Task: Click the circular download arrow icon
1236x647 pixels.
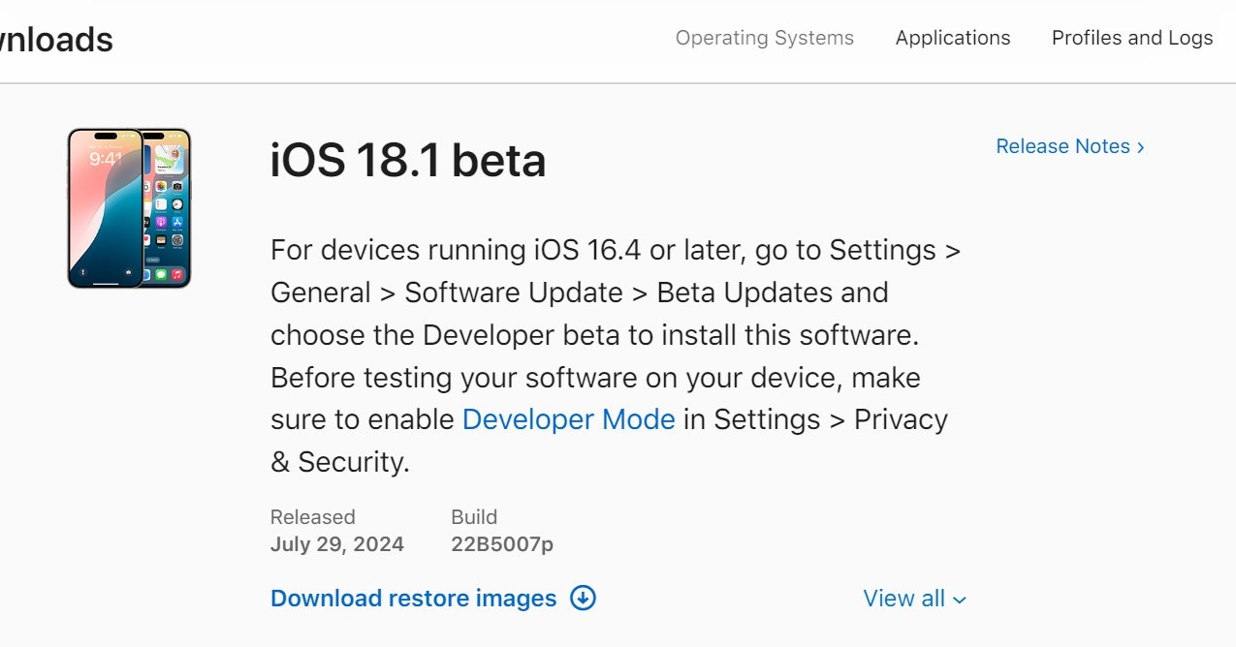Action: pyautogui.click(x=583, y=598)
